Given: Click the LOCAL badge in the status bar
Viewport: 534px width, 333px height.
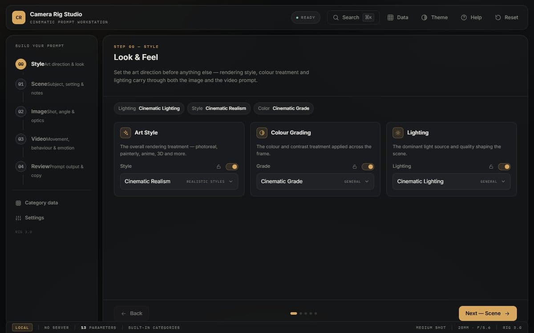Looking at the screenshot, I should [22, 328].
